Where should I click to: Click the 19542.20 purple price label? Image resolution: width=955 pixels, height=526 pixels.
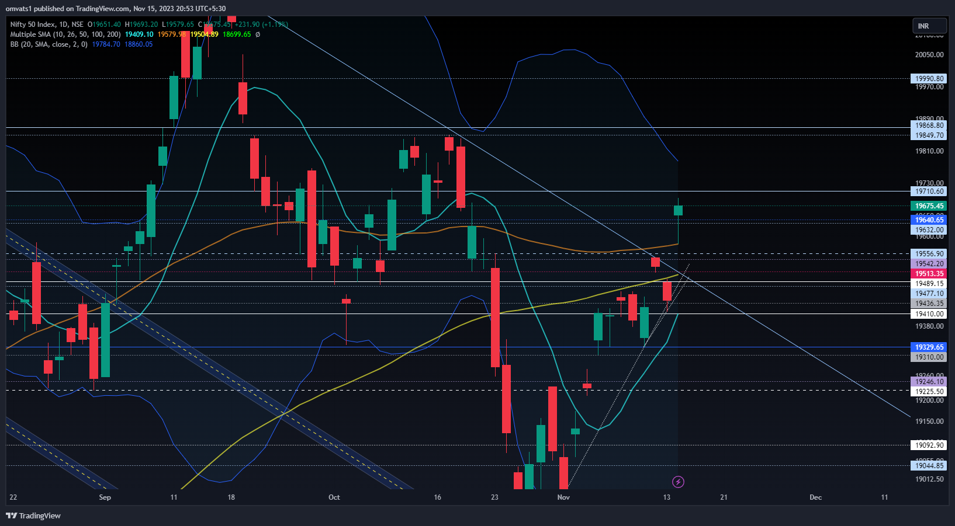point(929,264)
